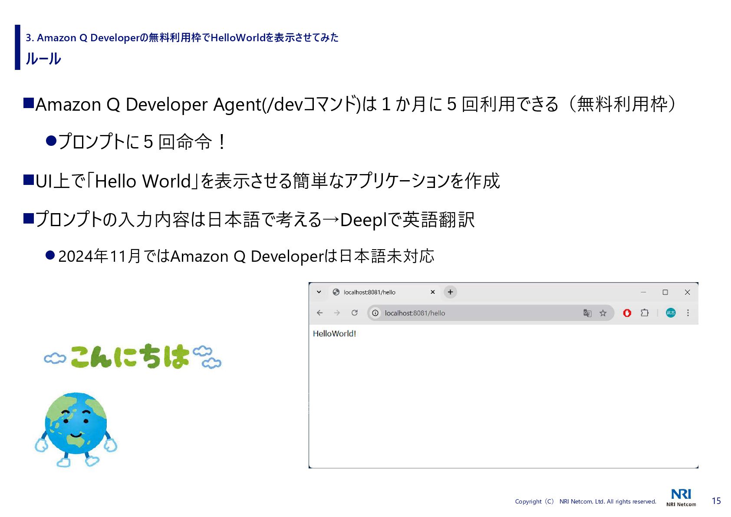Click the slide title ルール
The height and width of the screenshot is (517, 731).
pyautogui.click(x=43, y=59)
